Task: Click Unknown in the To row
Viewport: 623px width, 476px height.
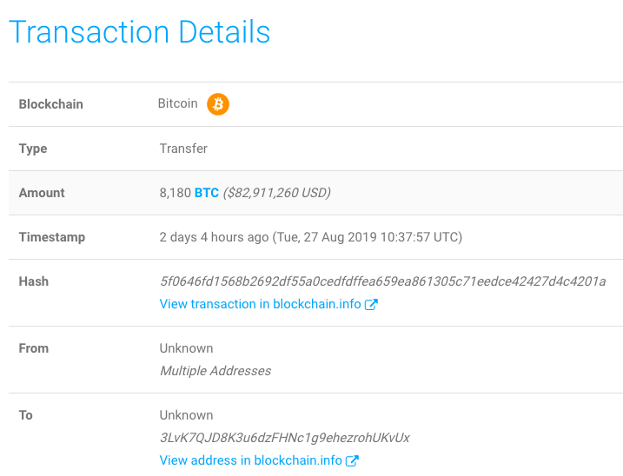Action: 186,415
